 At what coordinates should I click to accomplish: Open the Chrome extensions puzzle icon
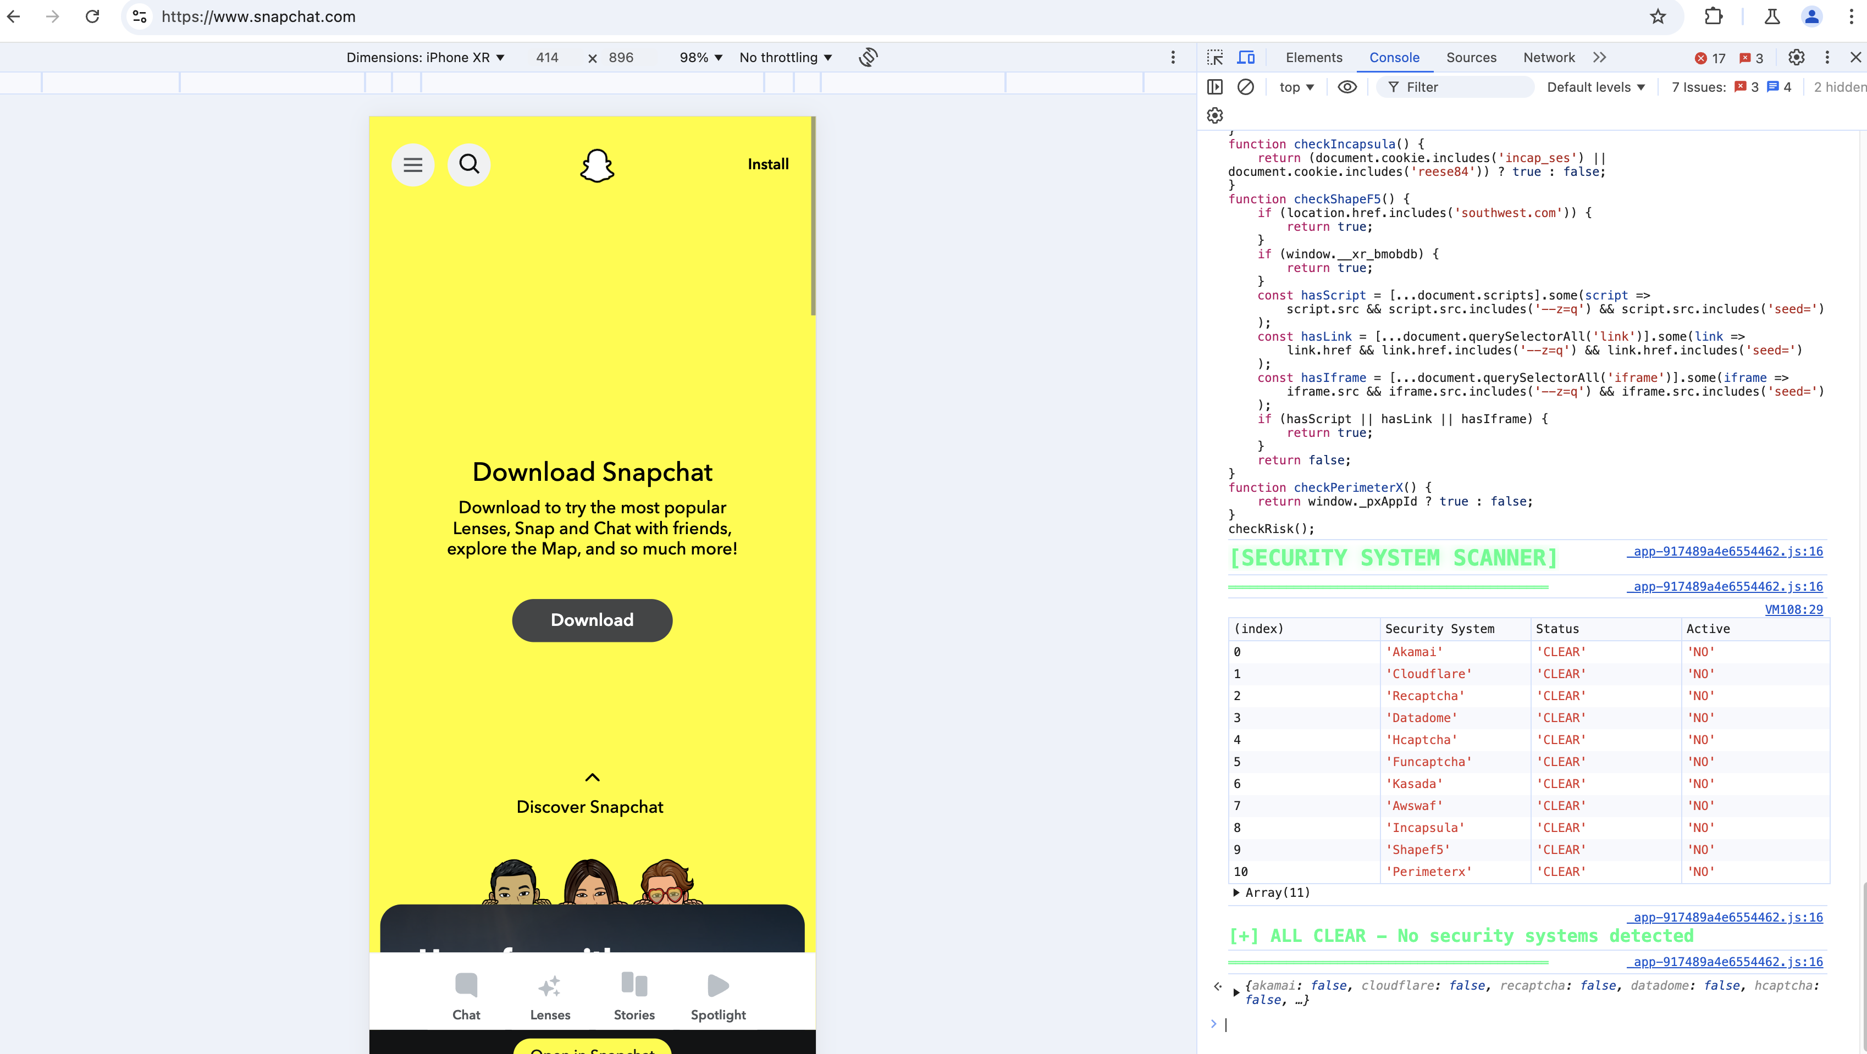tap(1714, 16)
